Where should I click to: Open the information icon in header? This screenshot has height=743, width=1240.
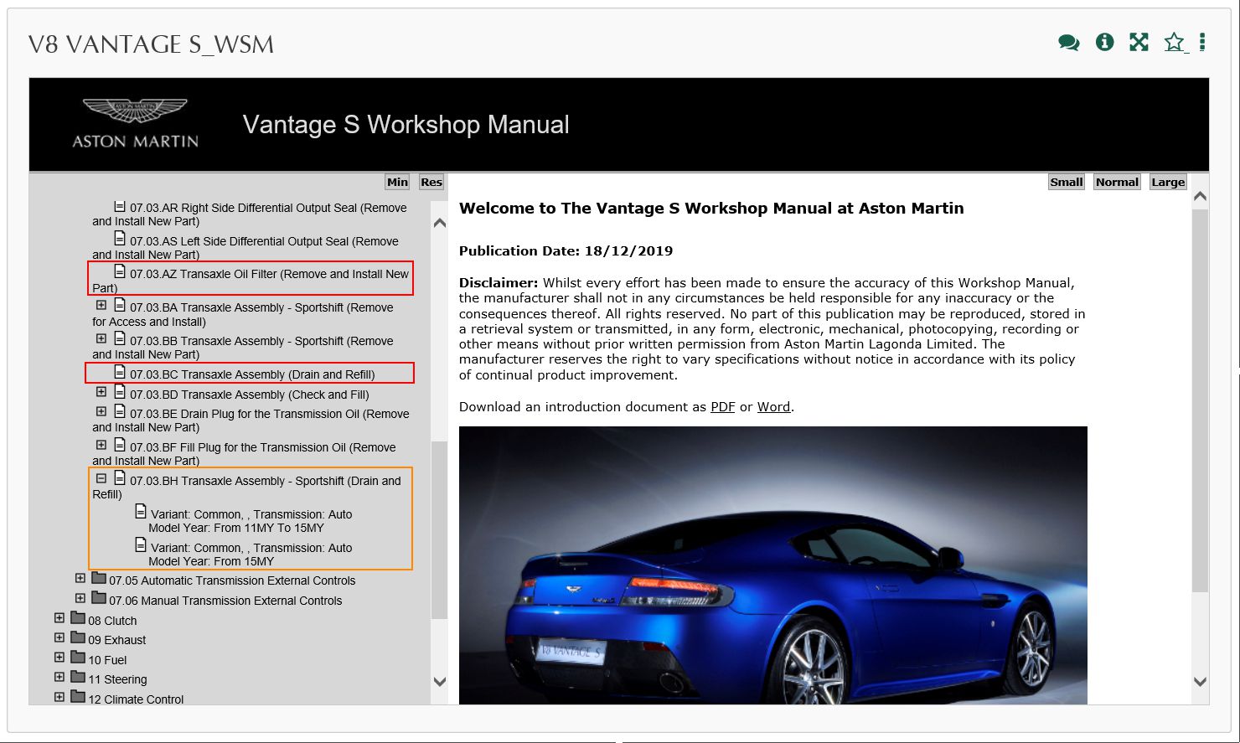point(1104,42)
